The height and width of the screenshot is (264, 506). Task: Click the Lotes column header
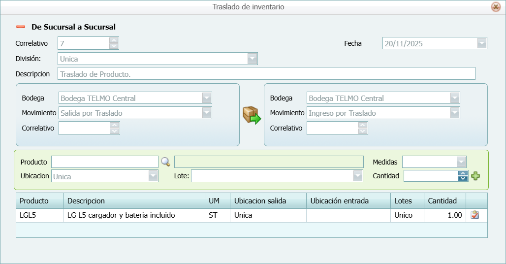407,201
